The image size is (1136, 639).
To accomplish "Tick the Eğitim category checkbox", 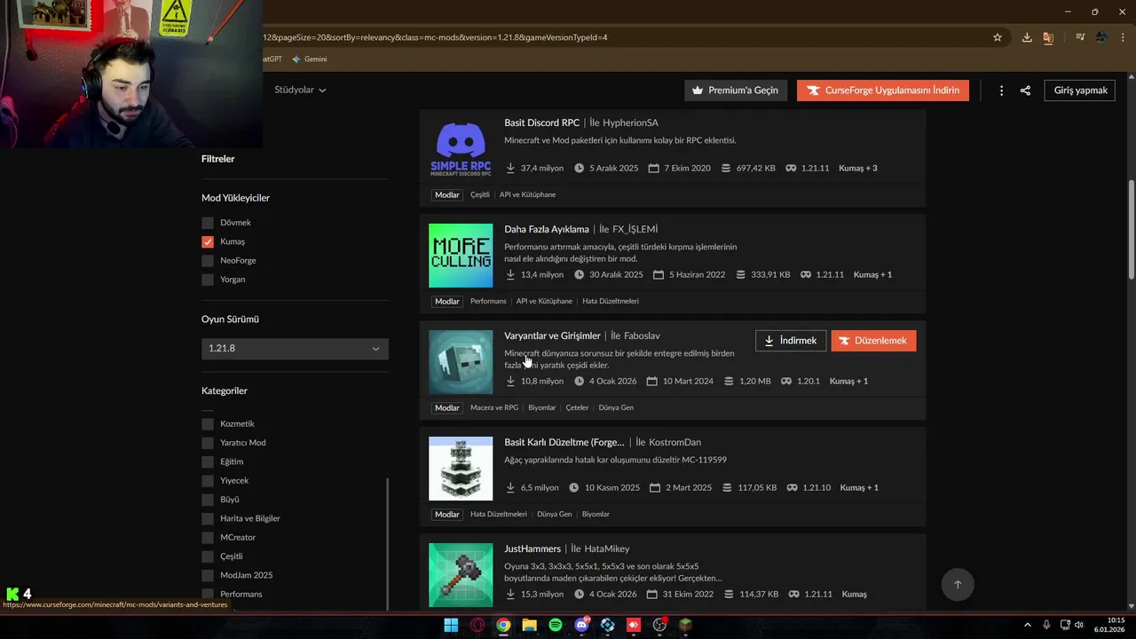I will coord(208,461).
